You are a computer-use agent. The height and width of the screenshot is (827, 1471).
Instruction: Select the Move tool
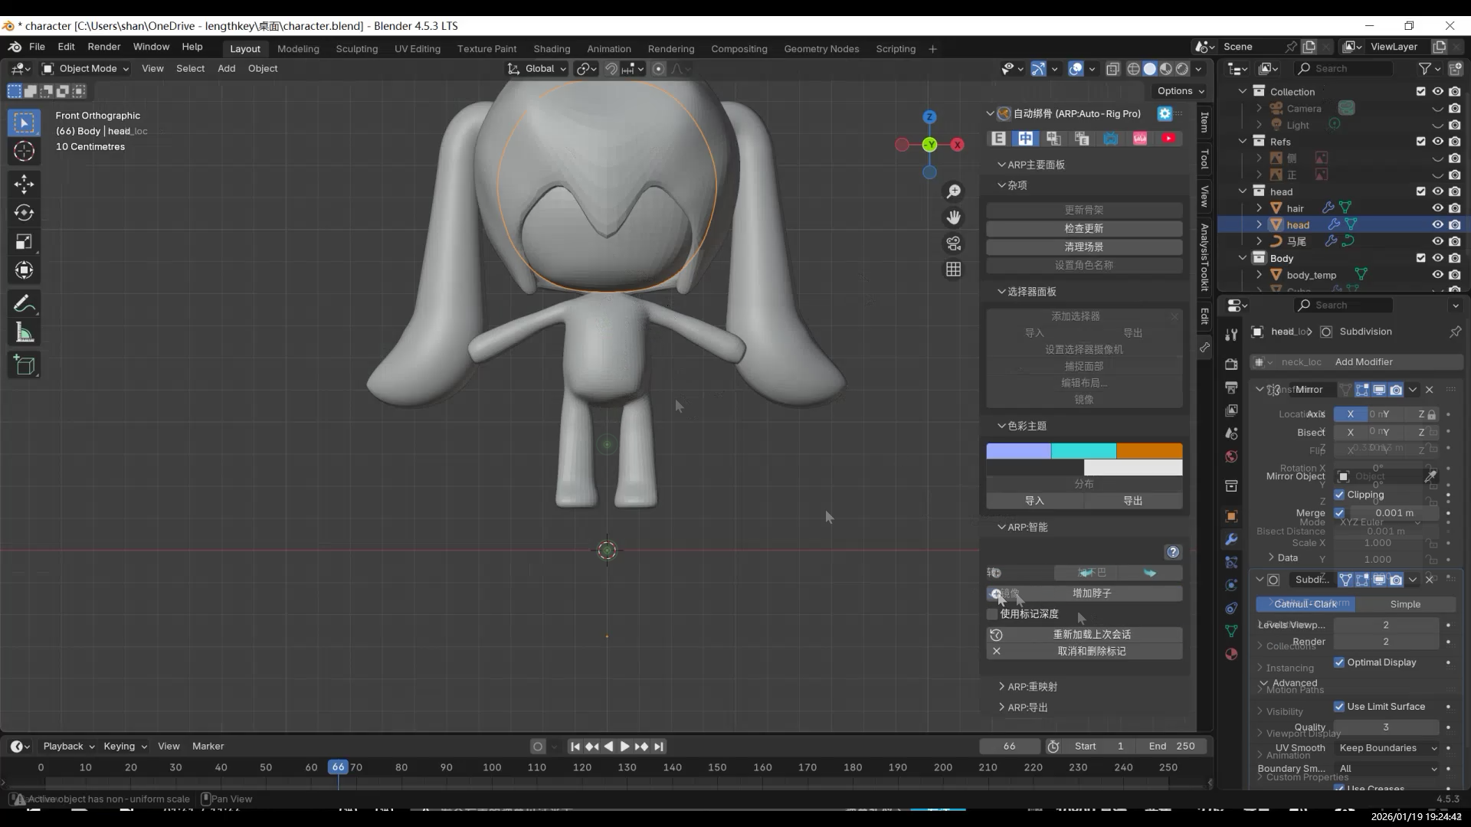tap(24, 184)
